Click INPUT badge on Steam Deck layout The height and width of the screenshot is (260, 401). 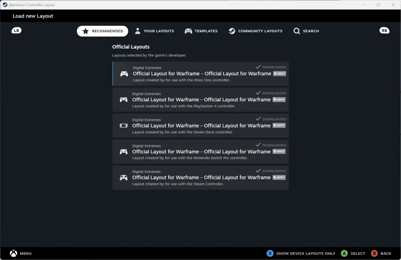click(x=279, y=125)
